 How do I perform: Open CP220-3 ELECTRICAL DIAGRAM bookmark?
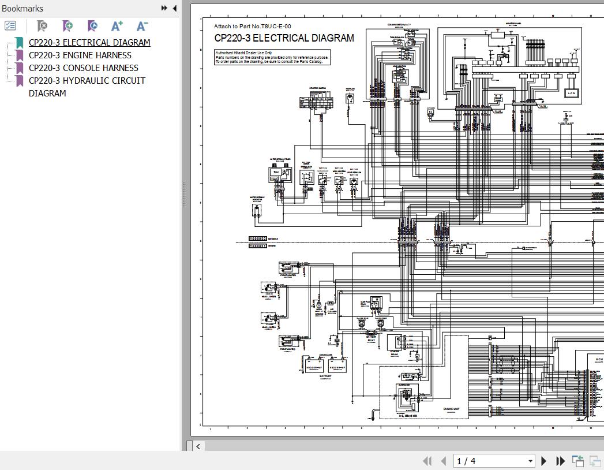tap(89, 43)
